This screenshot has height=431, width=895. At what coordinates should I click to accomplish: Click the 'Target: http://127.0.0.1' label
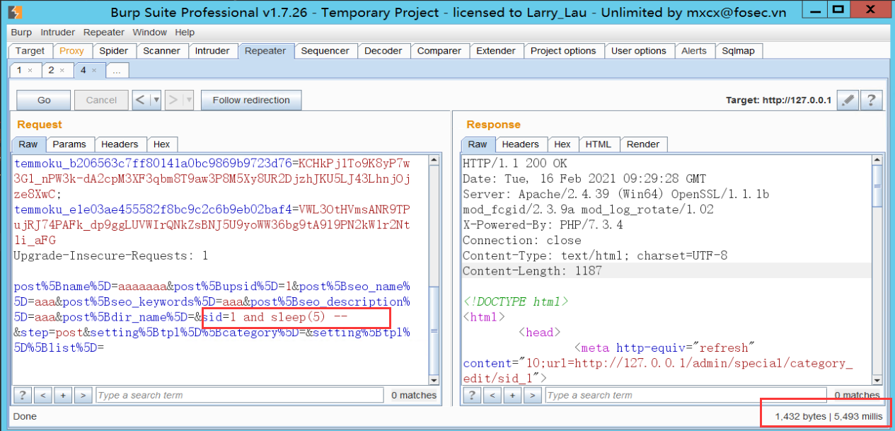click(x=779, y=100)
